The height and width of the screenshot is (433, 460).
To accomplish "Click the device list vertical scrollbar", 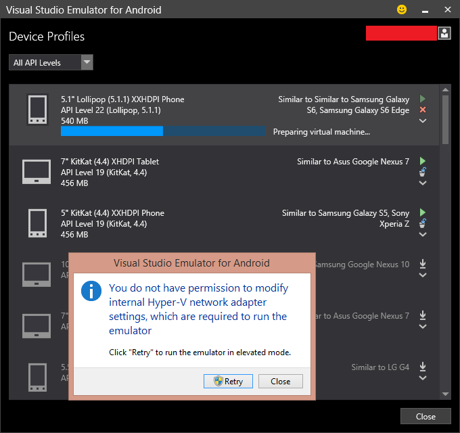I will 445,120.
